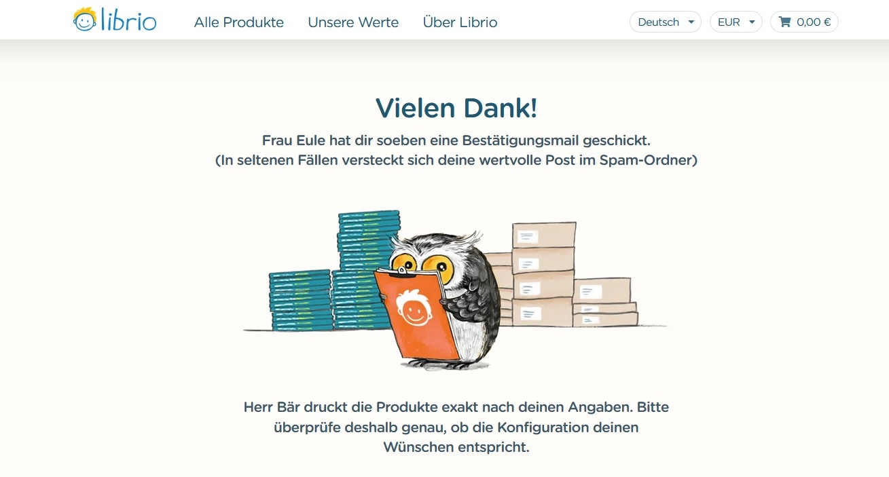Click the librio smiley face logo icon

point(85,20)
